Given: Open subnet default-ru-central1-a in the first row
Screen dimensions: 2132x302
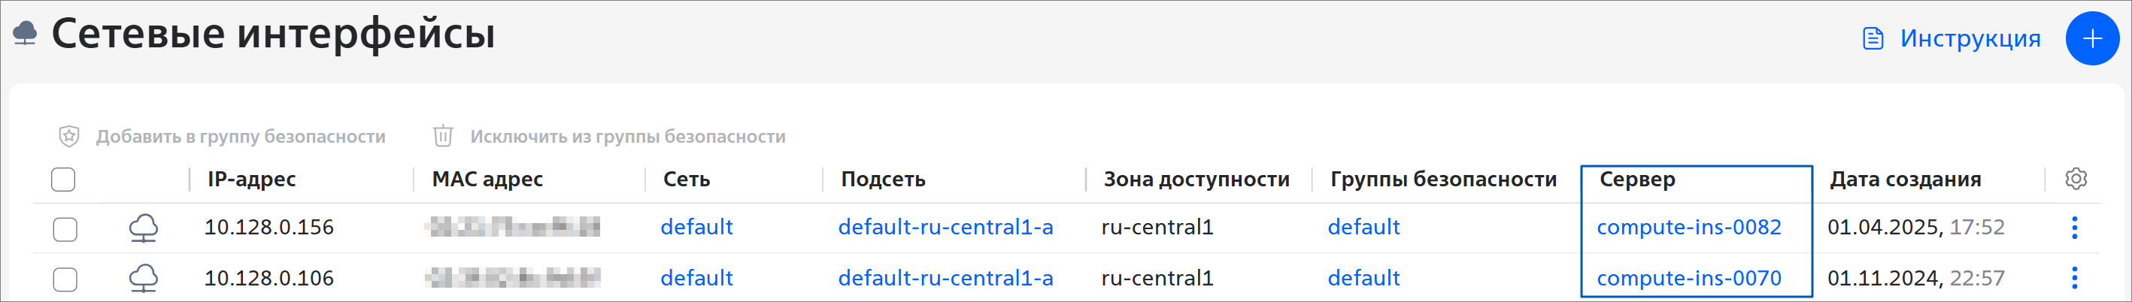Looking at the screenshot, I should click(945, 228).
